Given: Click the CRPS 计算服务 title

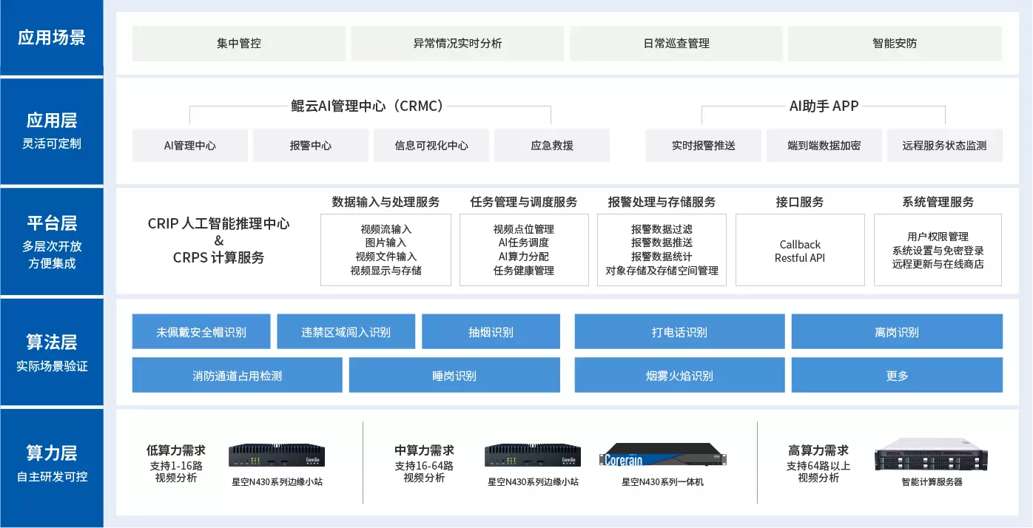Looking at the screenshot, I should [x=219, y=257].
